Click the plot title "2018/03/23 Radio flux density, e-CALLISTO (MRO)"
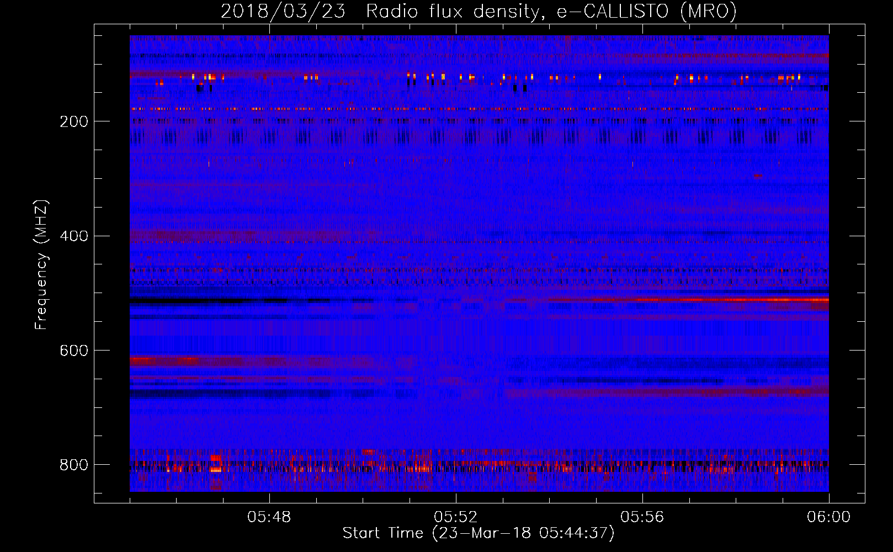The height and width of the screenshot is (552, 893). (x=479, y=12)
